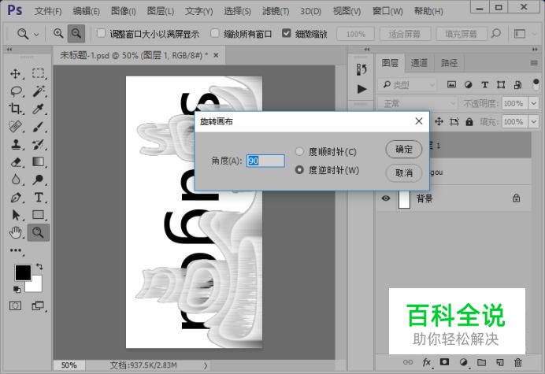Select the Eyedropper tool
This screenshot has height=374, width=545.
coord(39,109)
